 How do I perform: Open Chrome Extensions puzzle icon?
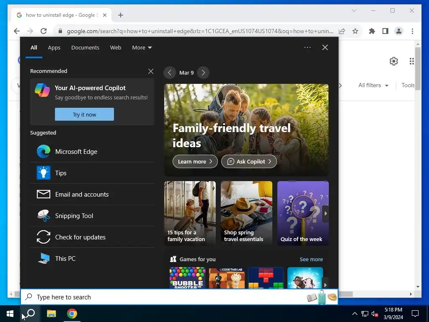[x=372, y=31]
